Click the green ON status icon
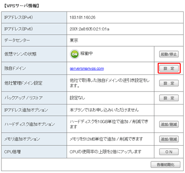The width and height of the screenshot is (185, 173). (74, 54)
